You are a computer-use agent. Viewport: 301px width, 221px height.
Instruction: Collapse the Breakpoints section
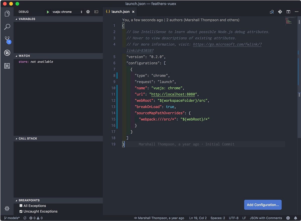(16, 200)
